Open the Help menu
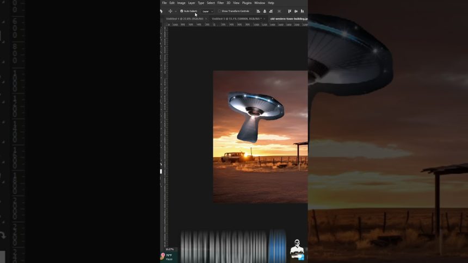468x263 pixels. point(270,3)
